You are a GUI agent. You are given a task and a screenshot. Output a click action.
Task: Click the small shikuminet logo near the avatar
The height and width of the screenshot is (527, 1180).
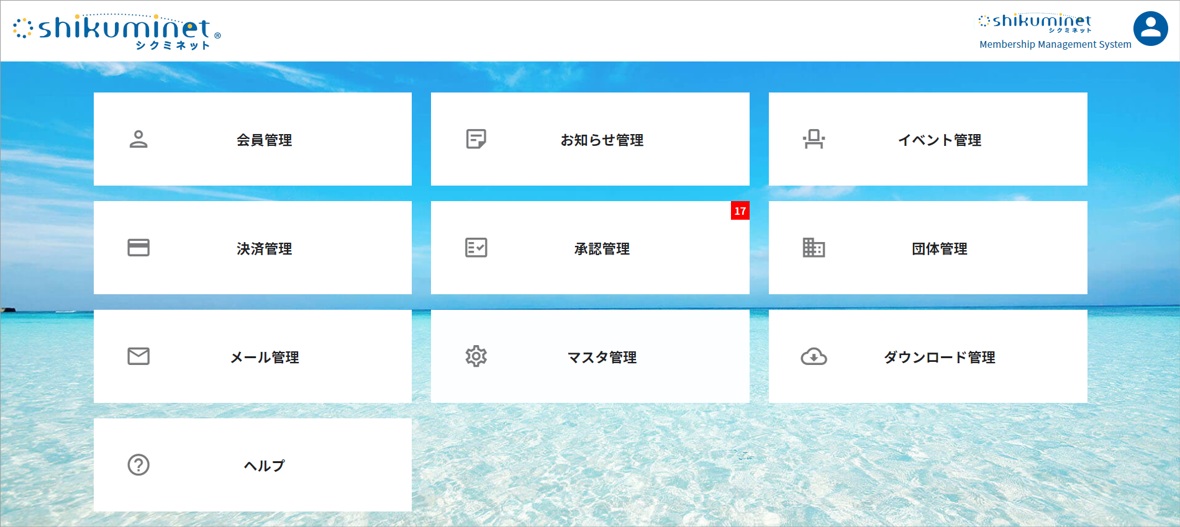(1035, 23)
